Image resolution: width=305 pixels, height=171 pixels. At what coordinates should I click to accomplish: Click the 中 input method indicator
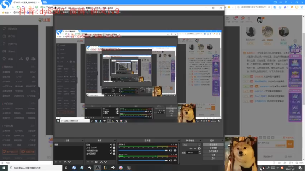coord(278,168)
